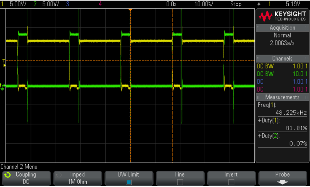This screenshot has height=187, width=310.
Task: Expand the Channels panel header
Action: pos(282,58)
